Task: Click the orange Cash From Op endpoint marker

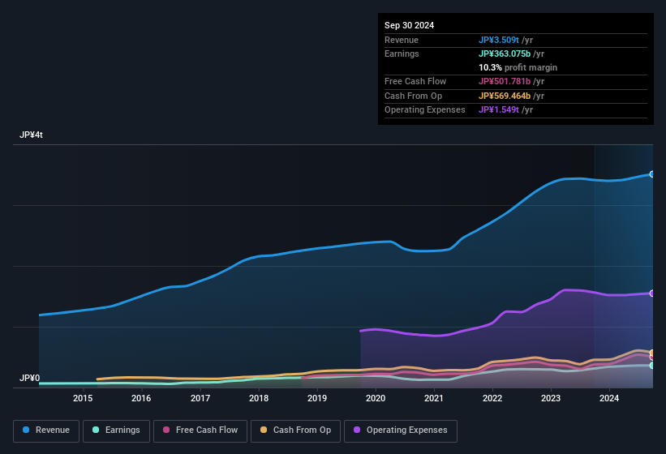Action: (x=652, y=353)
